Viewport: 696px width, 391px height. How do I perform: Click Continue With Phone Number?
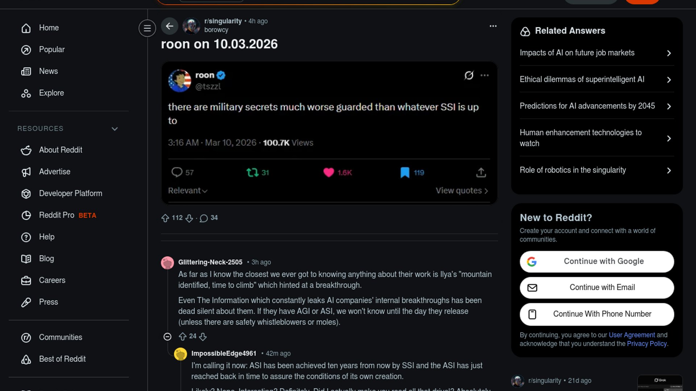[x=597, y=314]
